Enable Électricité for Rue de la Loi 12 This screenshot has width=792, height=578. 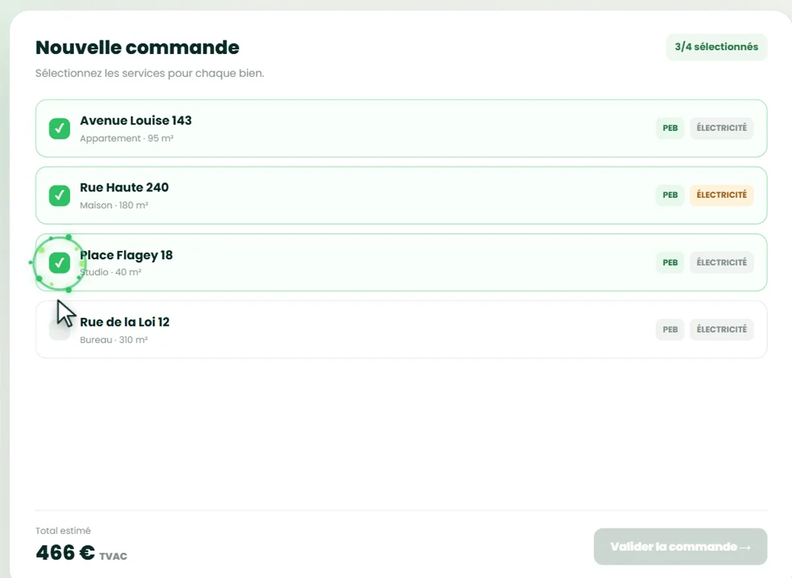pyautogui.click(x=721, y=329)
